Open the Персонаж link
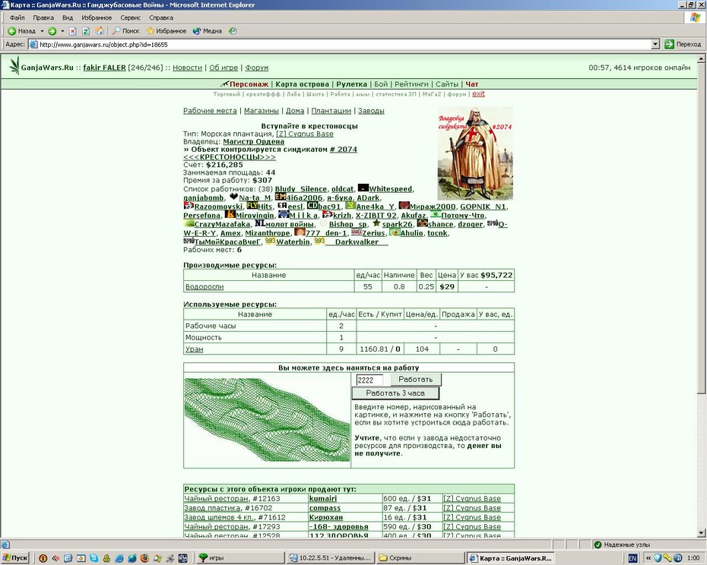707x565 pixels. pyautogui.click(x=249, y=84)
